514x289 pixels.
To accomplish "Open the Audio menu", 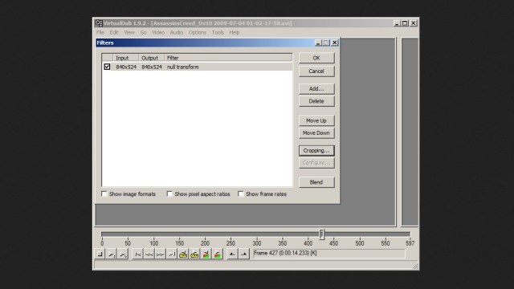I will point(177,32).
